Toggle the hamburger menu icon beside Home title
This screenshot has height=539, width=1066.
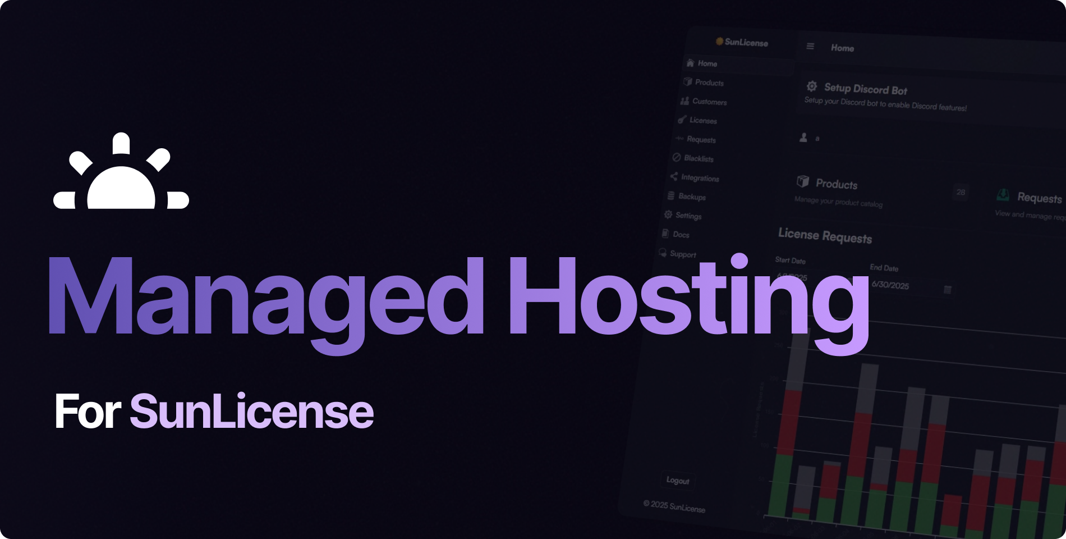(810, 46)
